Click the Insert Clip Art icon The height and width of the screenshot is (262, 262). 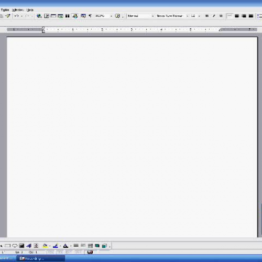point(36,246)
